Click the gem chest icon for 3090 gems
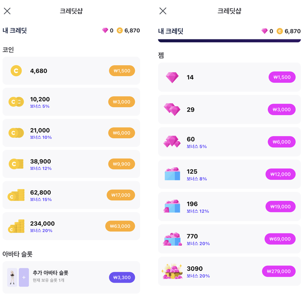The image size is (302, 295). 172,271
